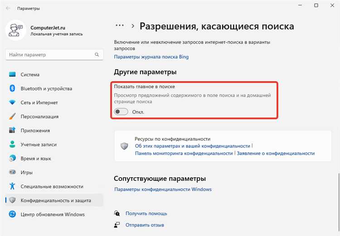This screenshot has width=340, height=236.
Task: Open Заявление о конфиденциальности link
Action: 276,153
